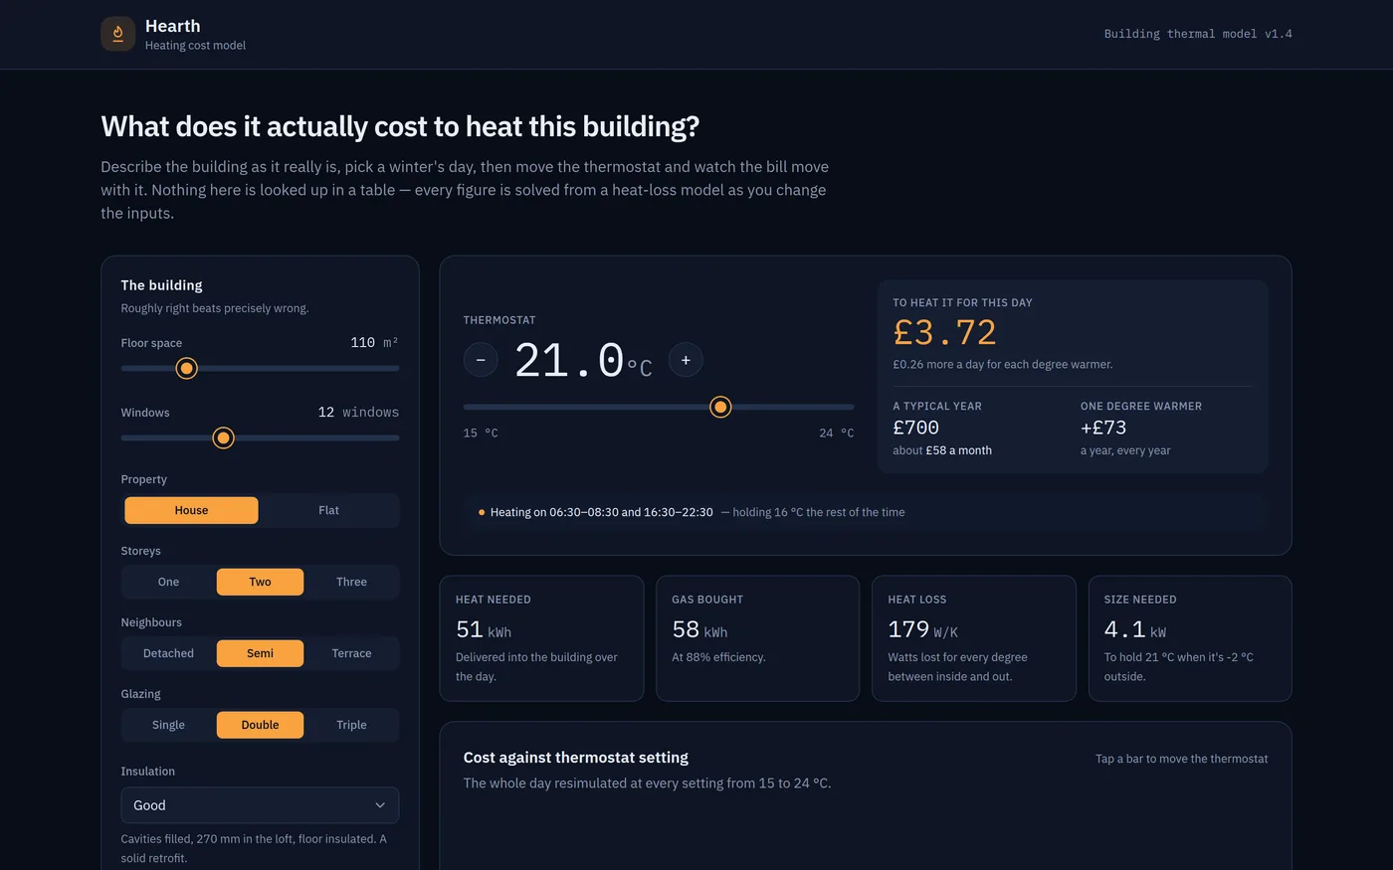This screenshot has width=1393, height=870.
Task: Click the Size Needed 4.1 kW card
Action: click(x=1190, y=638)
